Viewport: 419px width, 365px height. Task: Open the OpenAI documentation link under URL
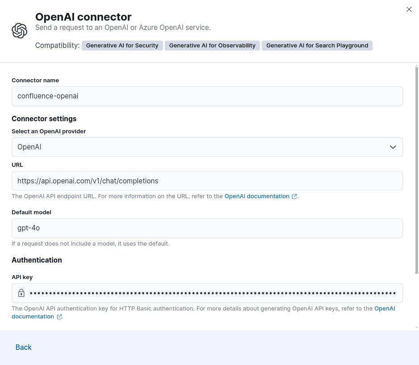point(256,196)
